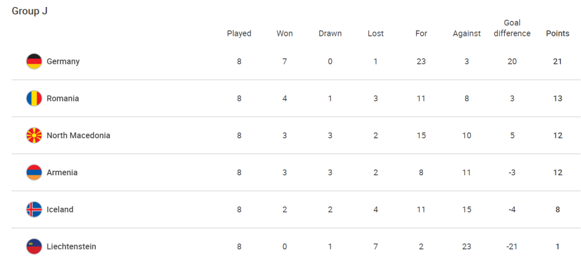Screen dimensions: 581x267
Task: Open the Liechtenstein team name
Action: click(x=71, y=247)
